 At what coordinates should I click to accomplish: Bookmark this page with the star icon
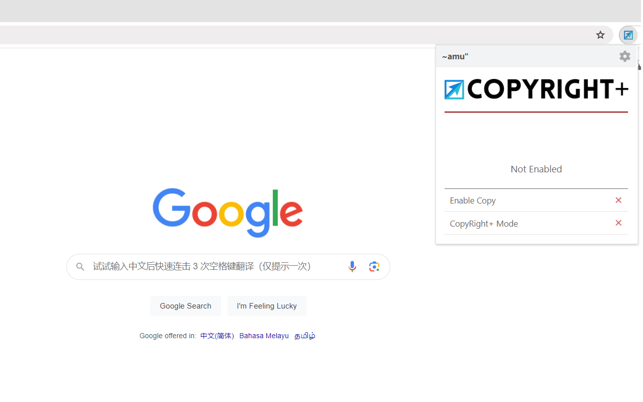[600, 35]
